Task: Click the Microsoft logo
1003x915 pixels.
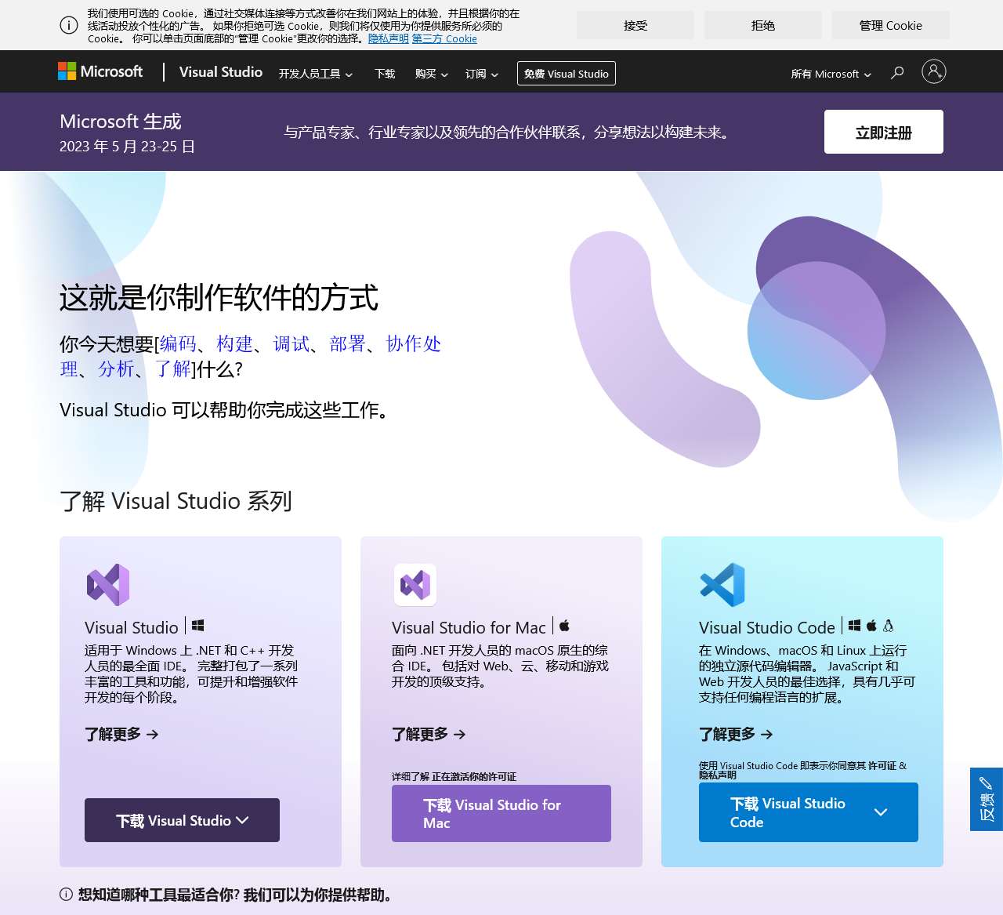Action: click(x=100, y=71)
